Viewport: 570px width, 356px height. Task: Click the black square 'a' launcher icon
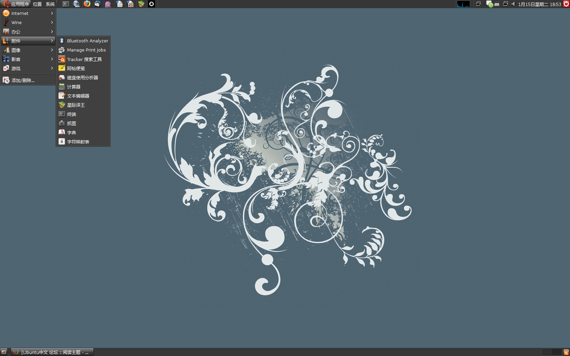[x=152, y=4]
